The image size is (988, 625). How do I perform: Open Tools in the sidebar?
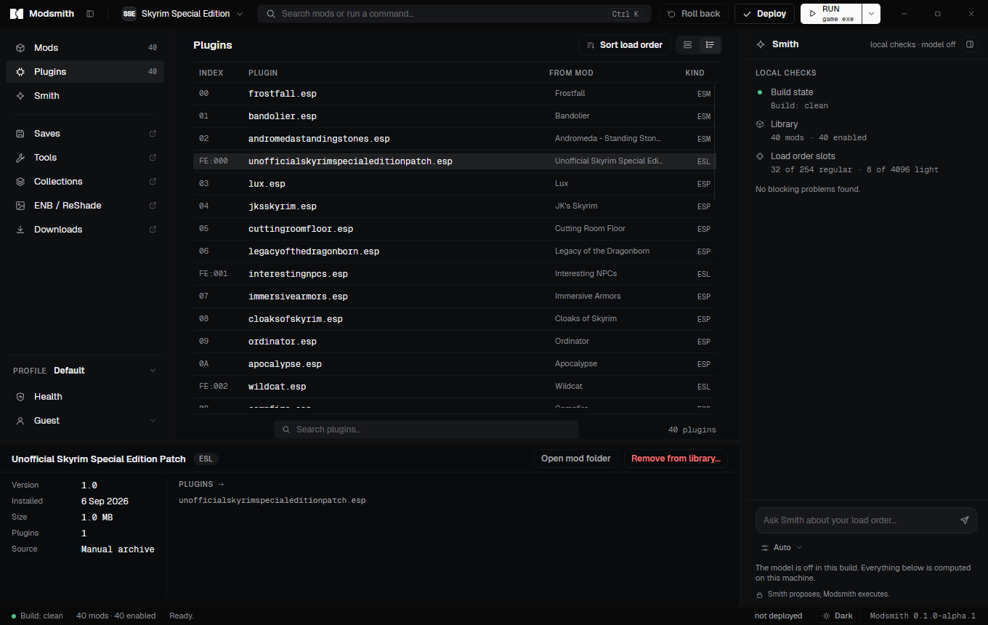[x=85, y=158]
